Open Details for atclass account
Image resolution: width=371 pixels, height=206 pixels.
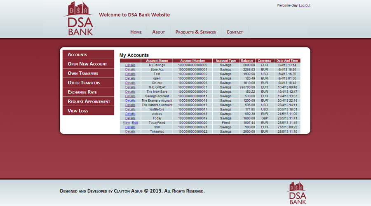[x=130, y=114]
